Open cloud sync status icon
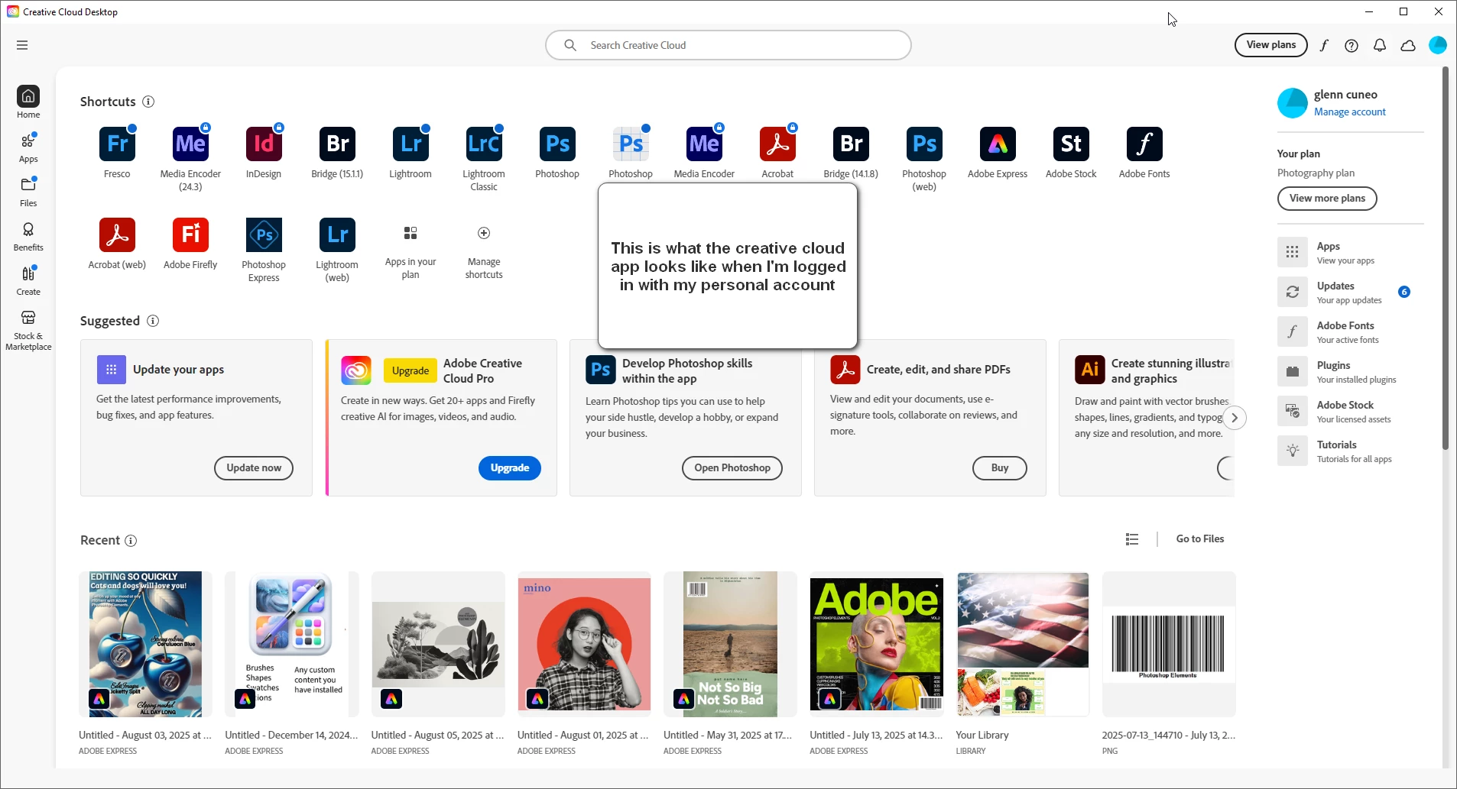 tap(1408, 45)
